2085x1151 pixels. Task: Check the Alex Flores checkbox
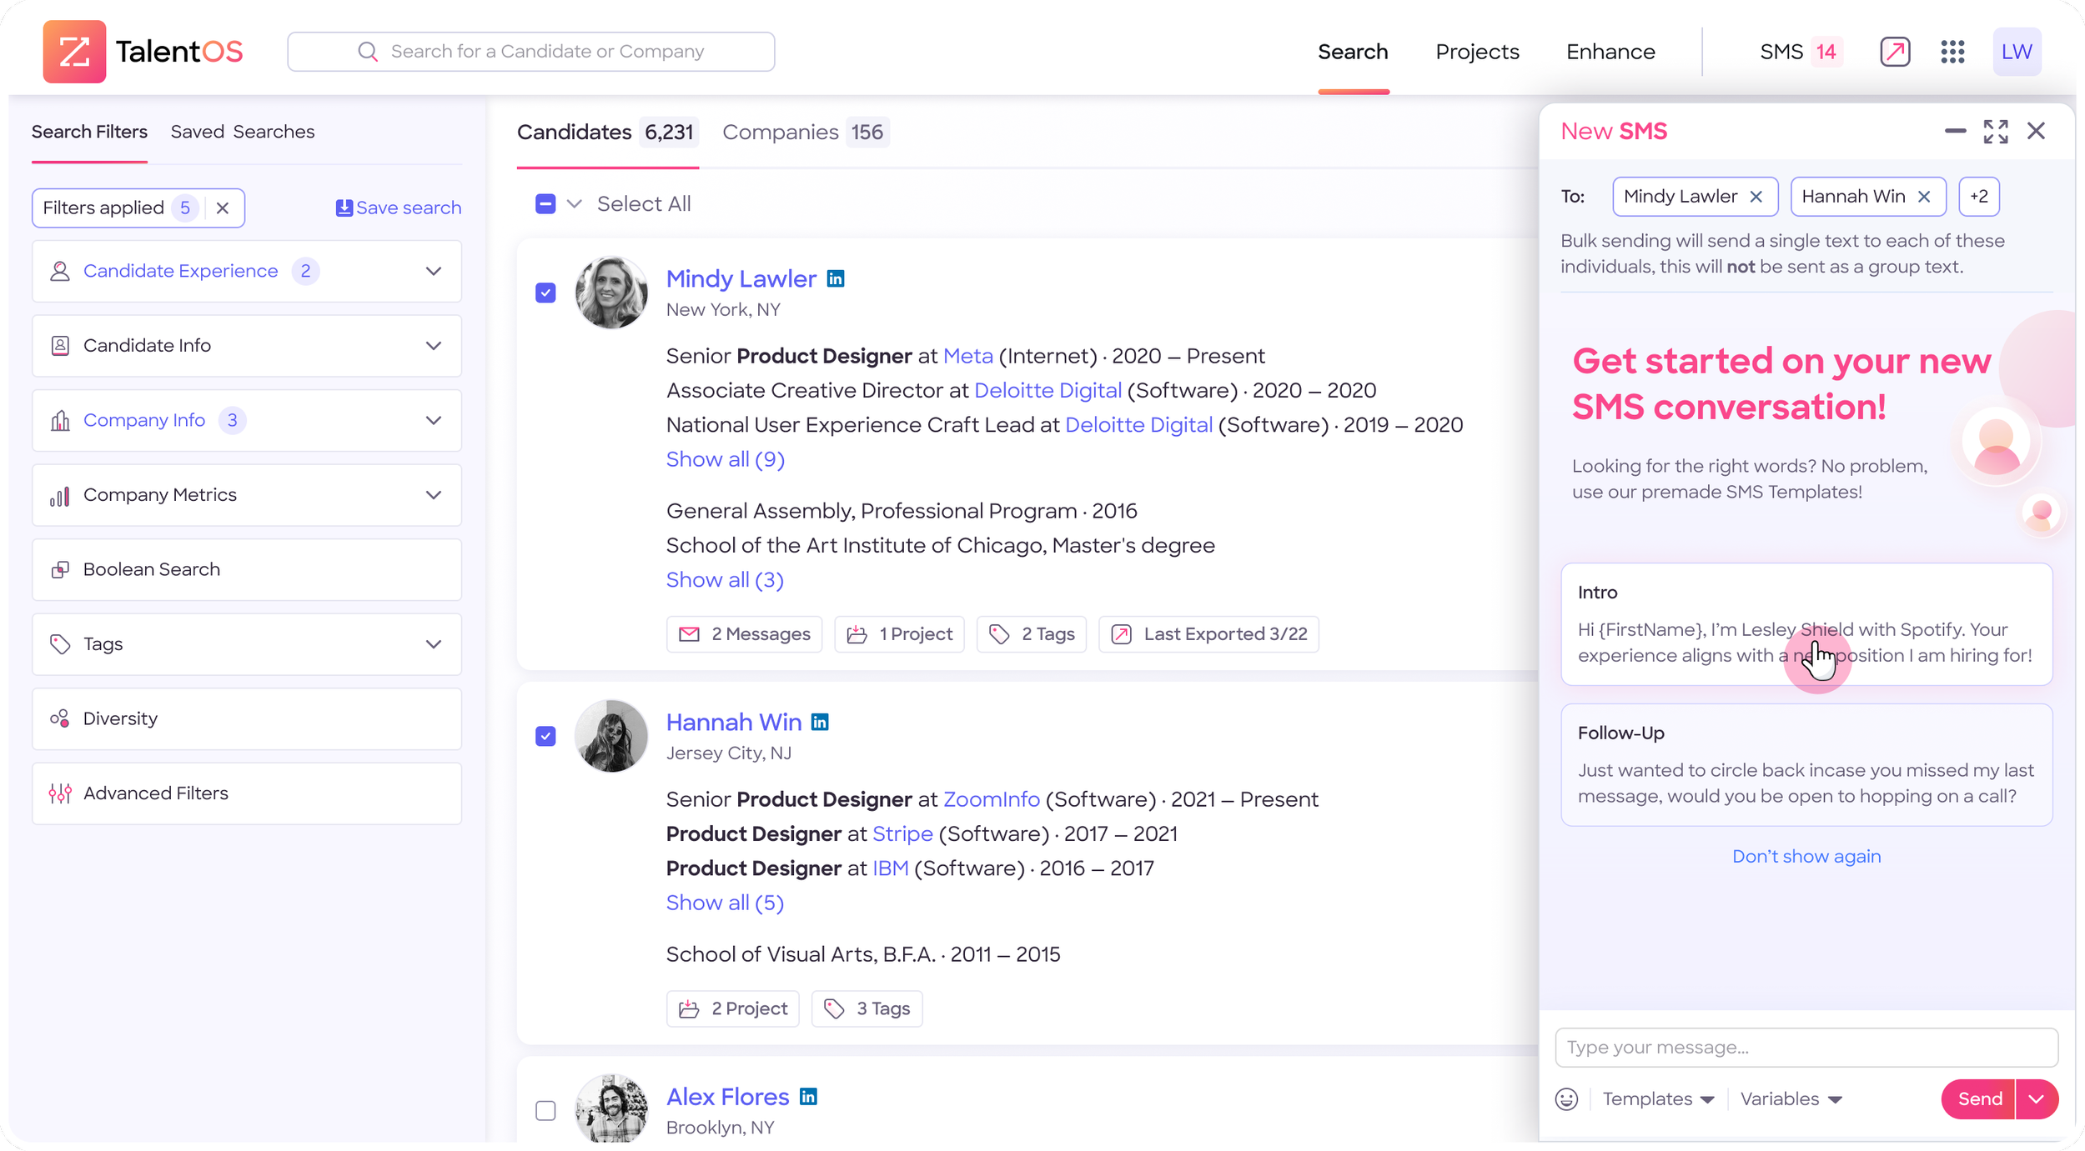(545, 1111)
